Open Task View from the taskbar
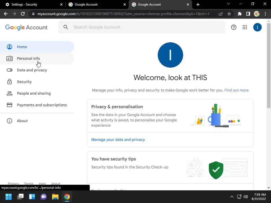 [x=20, y=197]
